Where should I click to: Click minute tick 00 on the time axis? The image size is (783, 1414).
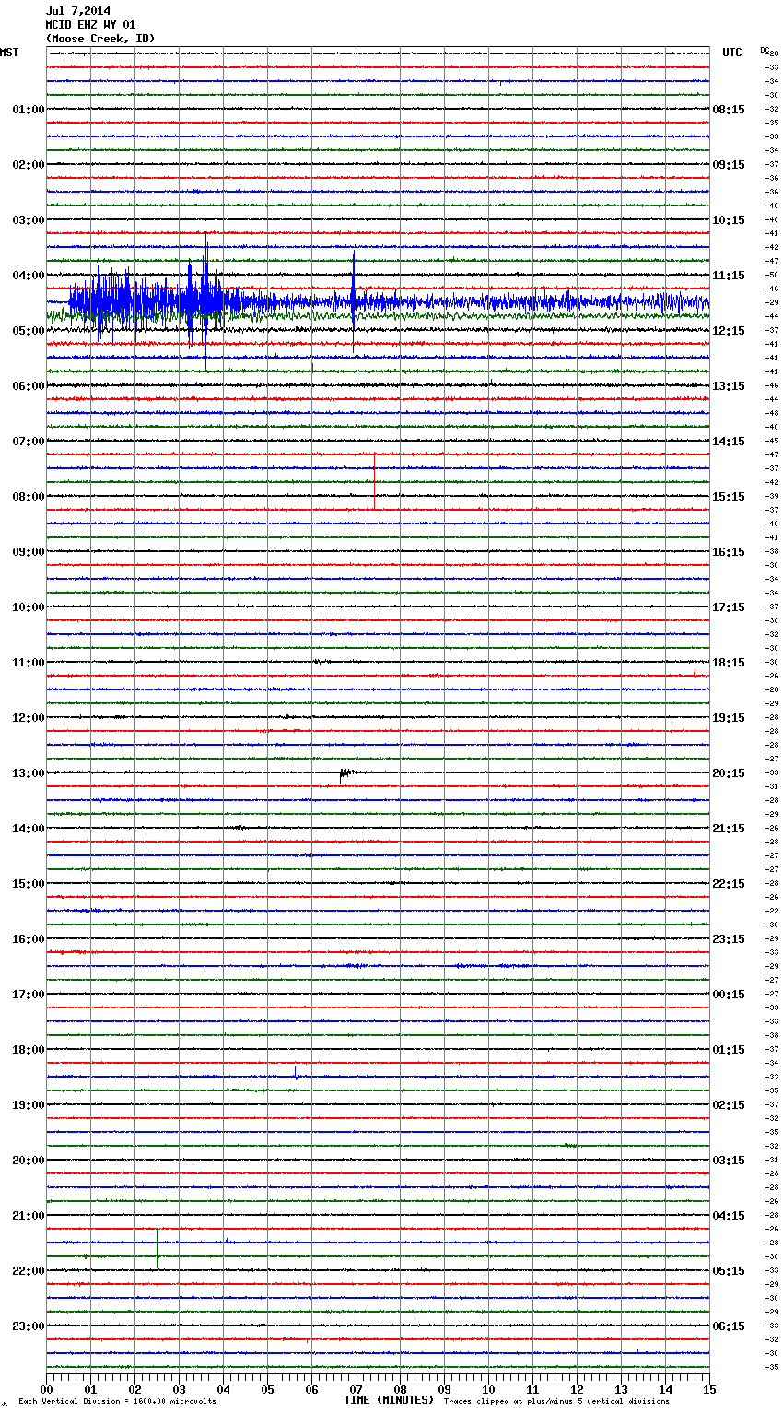[47, 1389]
